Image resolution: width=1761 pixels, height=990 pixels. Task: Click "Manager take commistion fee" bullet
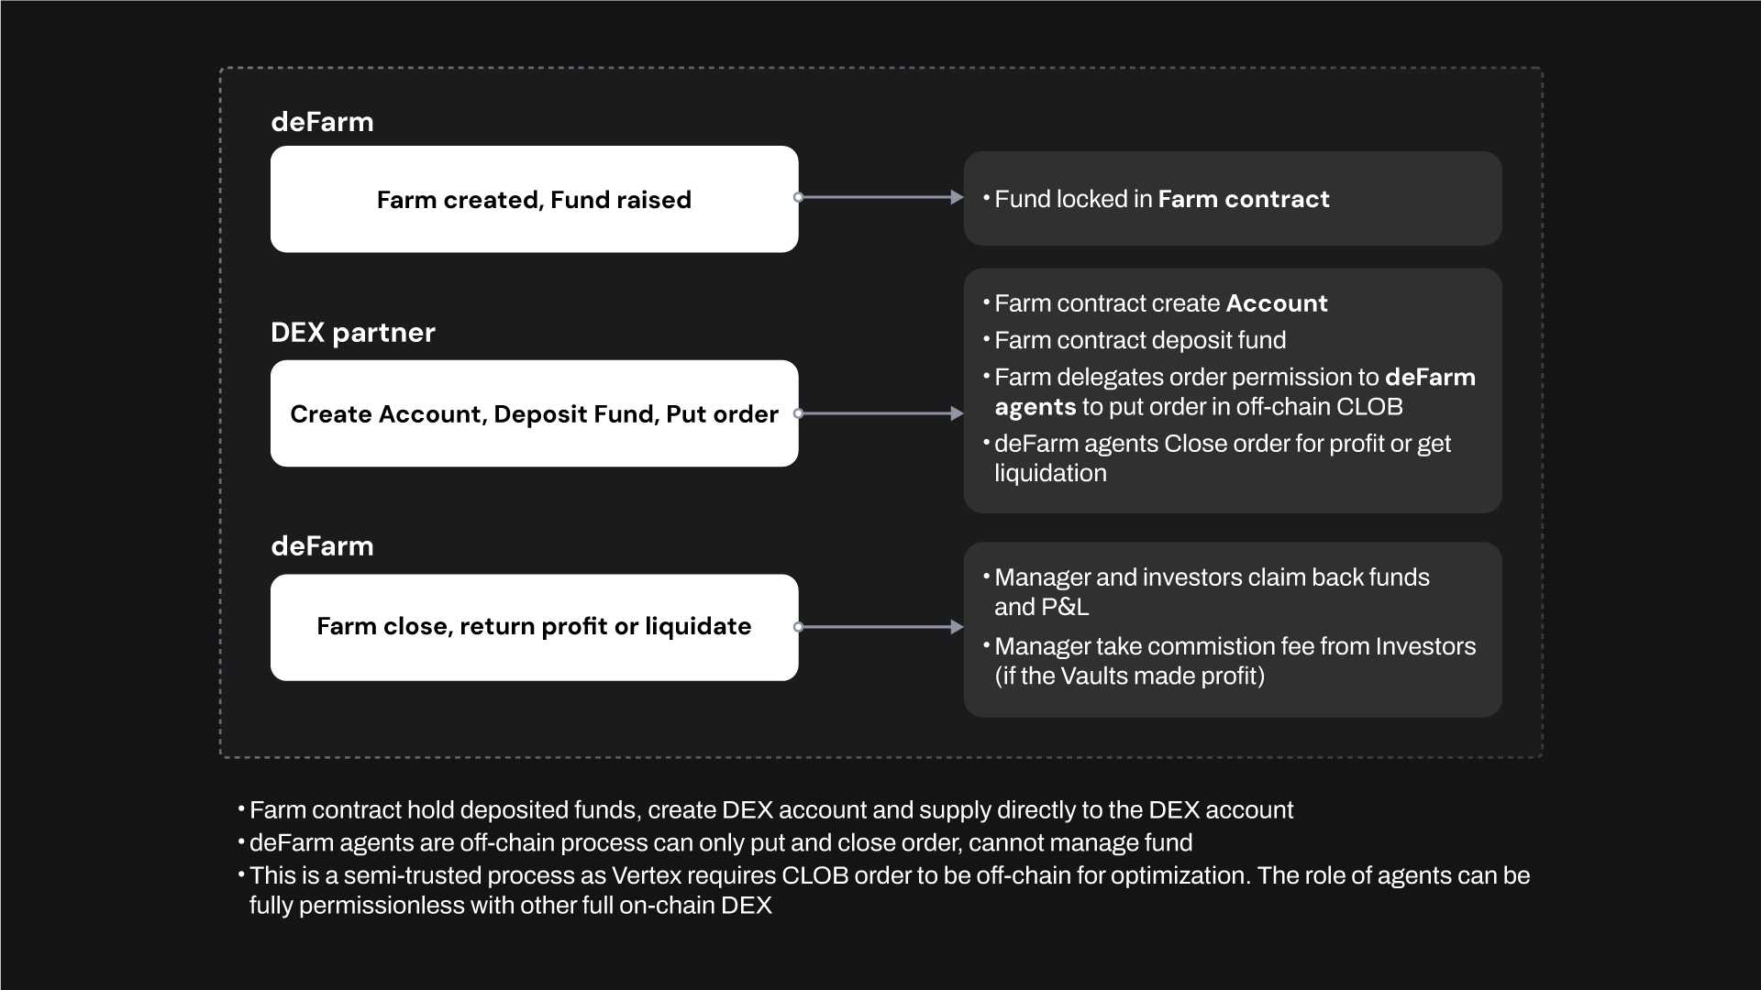(1235, 646)
